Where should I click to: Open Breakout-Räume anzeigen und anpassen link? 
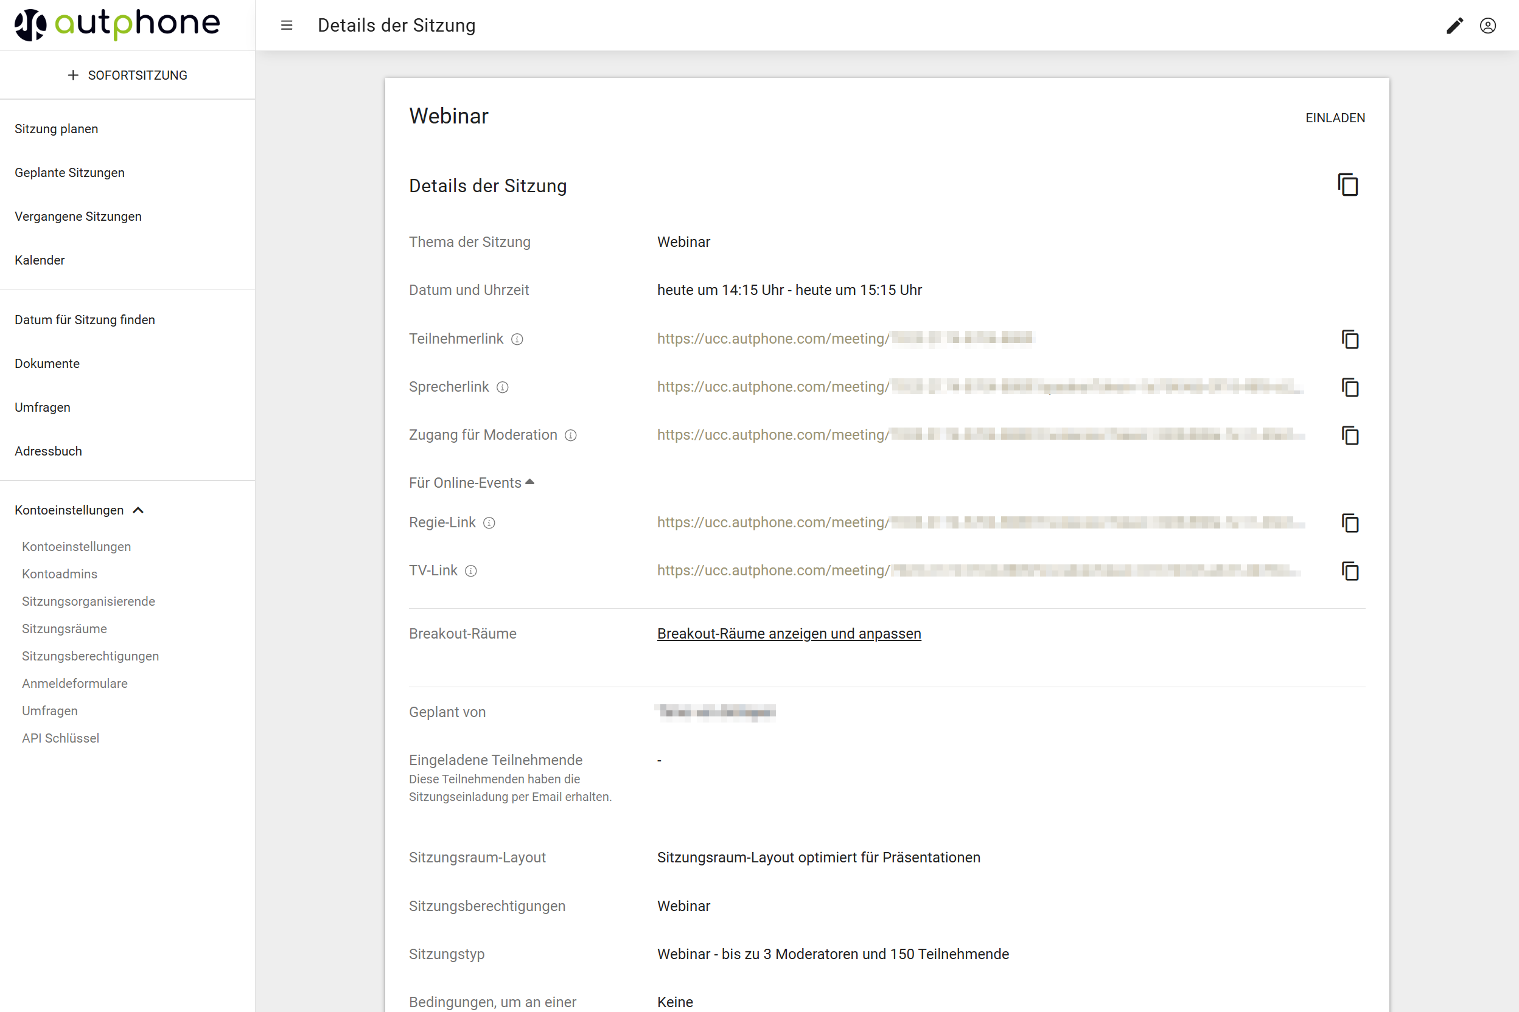[x=789, y=634]
